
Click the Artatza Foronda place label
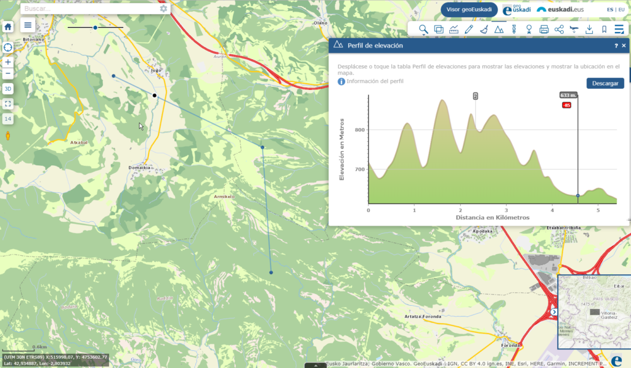coord(423,316)
